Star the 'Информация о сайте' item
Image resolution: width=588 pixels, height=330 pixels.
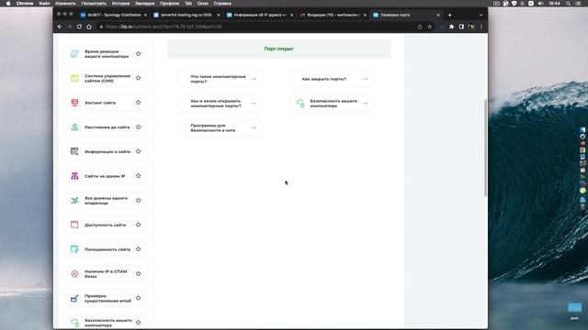139,151
